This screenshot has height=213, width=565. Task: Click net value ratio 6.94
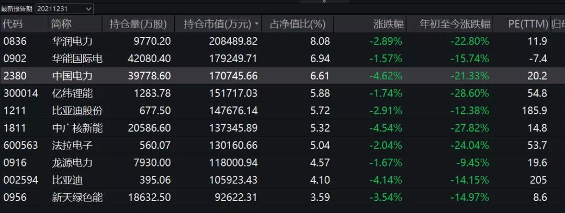(x=320, y=58)
